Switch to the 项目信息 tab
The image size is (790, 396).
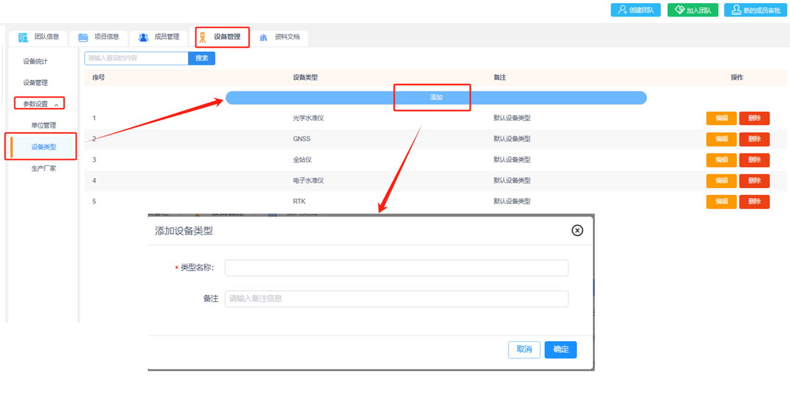99,37
